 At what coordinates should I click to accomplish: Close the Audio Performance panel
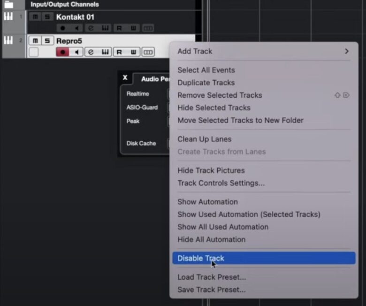click(x=125, y=78)
